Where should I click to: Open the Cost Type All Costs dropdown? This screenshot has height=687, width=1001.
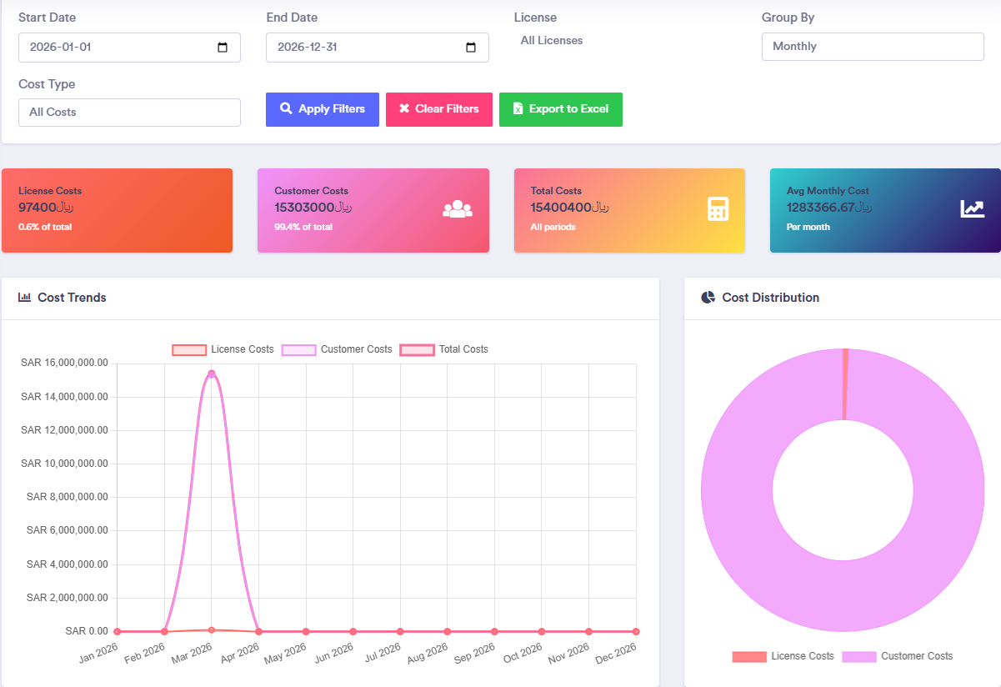129,113
